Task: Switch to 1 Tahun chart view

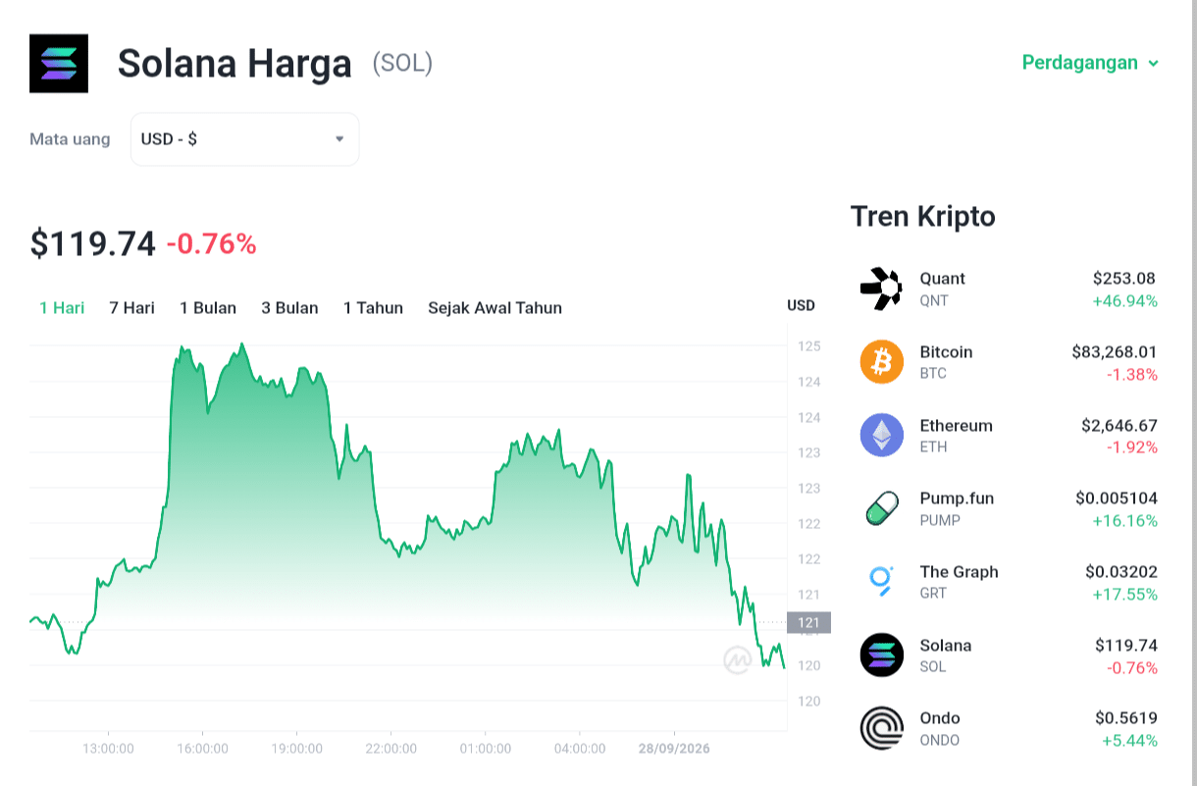Action: 373,308
